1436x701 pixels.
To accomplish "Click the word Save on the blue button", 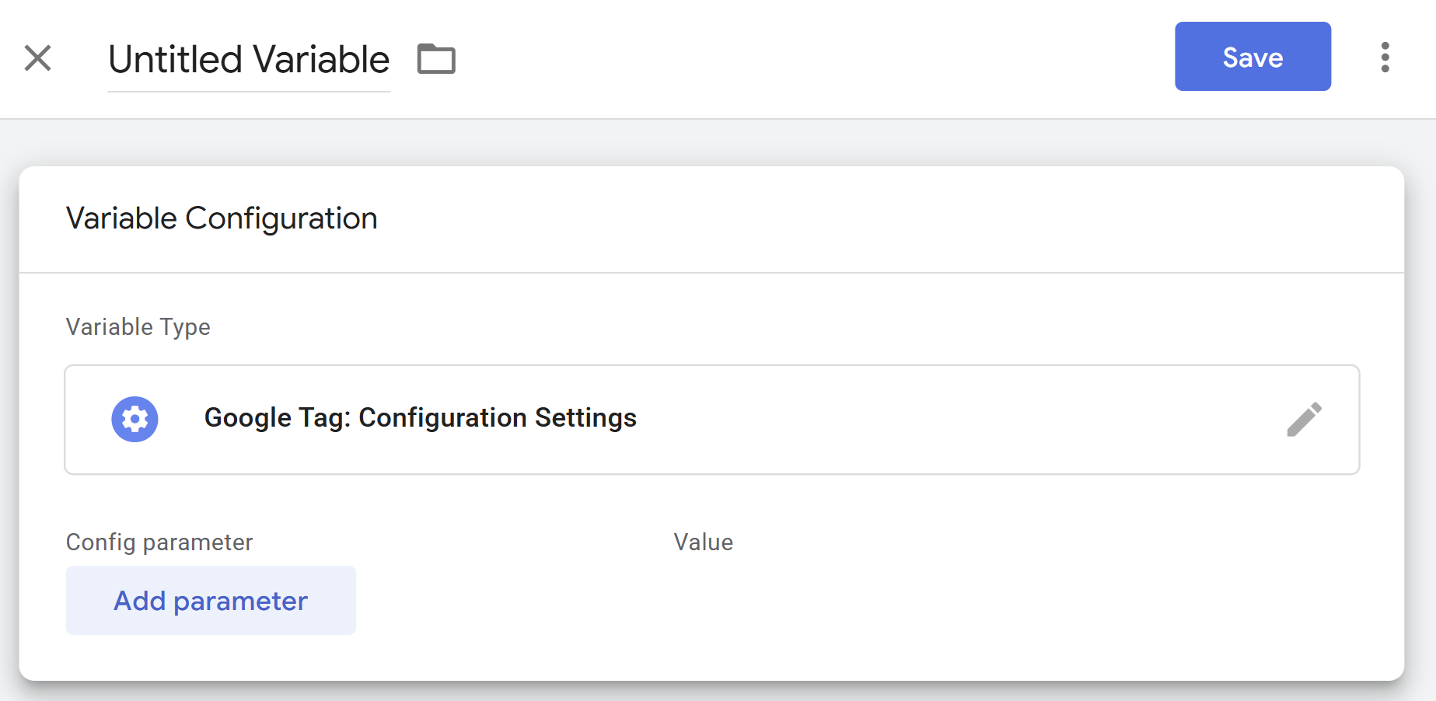I will [x=1253, y=58].
